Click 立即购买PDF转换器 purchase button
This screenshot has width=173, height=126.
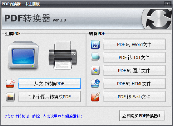click(142, 116)
